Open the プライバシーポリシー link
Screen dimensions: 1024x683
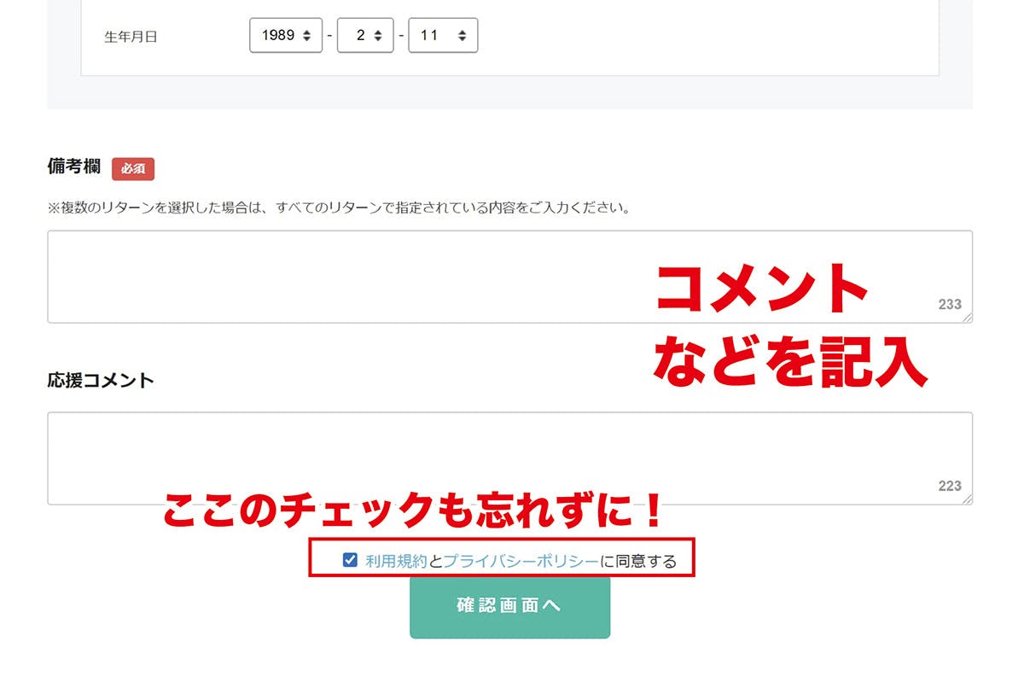pos(521,561)
